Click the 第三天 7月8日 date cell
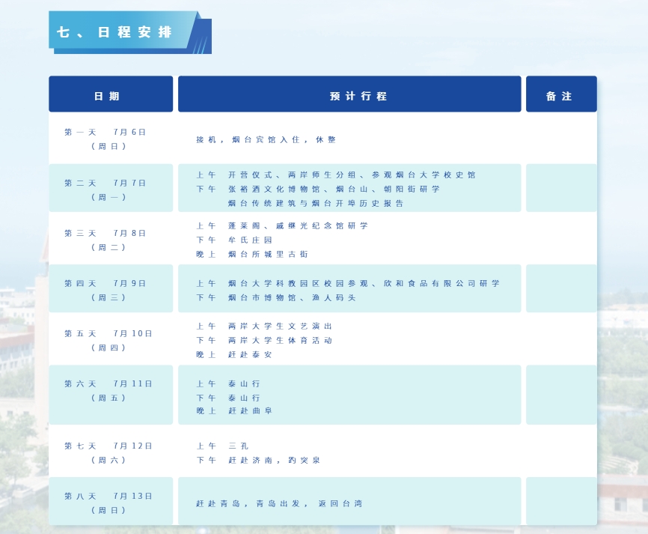This screenshot has width=648, height=534. pos(111,240)
